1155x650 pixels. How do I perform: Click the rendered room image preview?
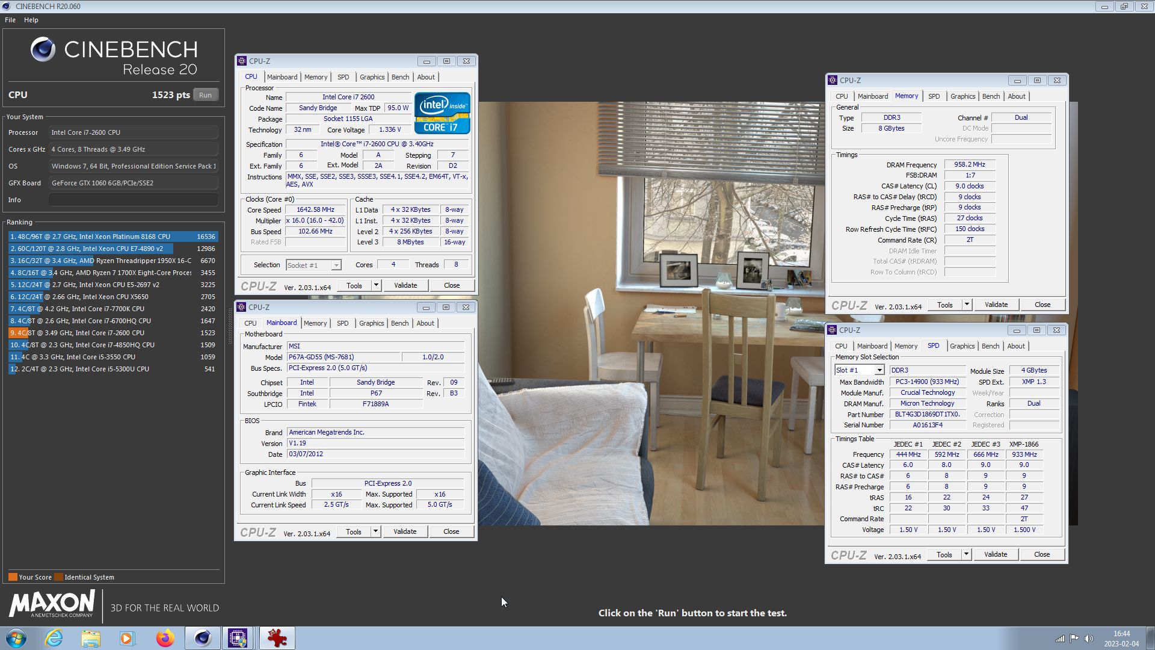(x=651, y=313)
